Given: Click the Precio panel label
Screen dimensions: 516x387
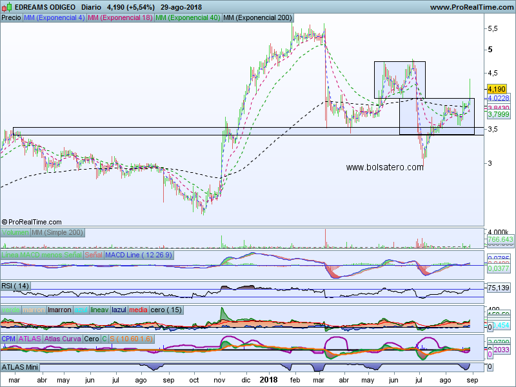Looking at the screenshot, I should [x=11, y=17].
